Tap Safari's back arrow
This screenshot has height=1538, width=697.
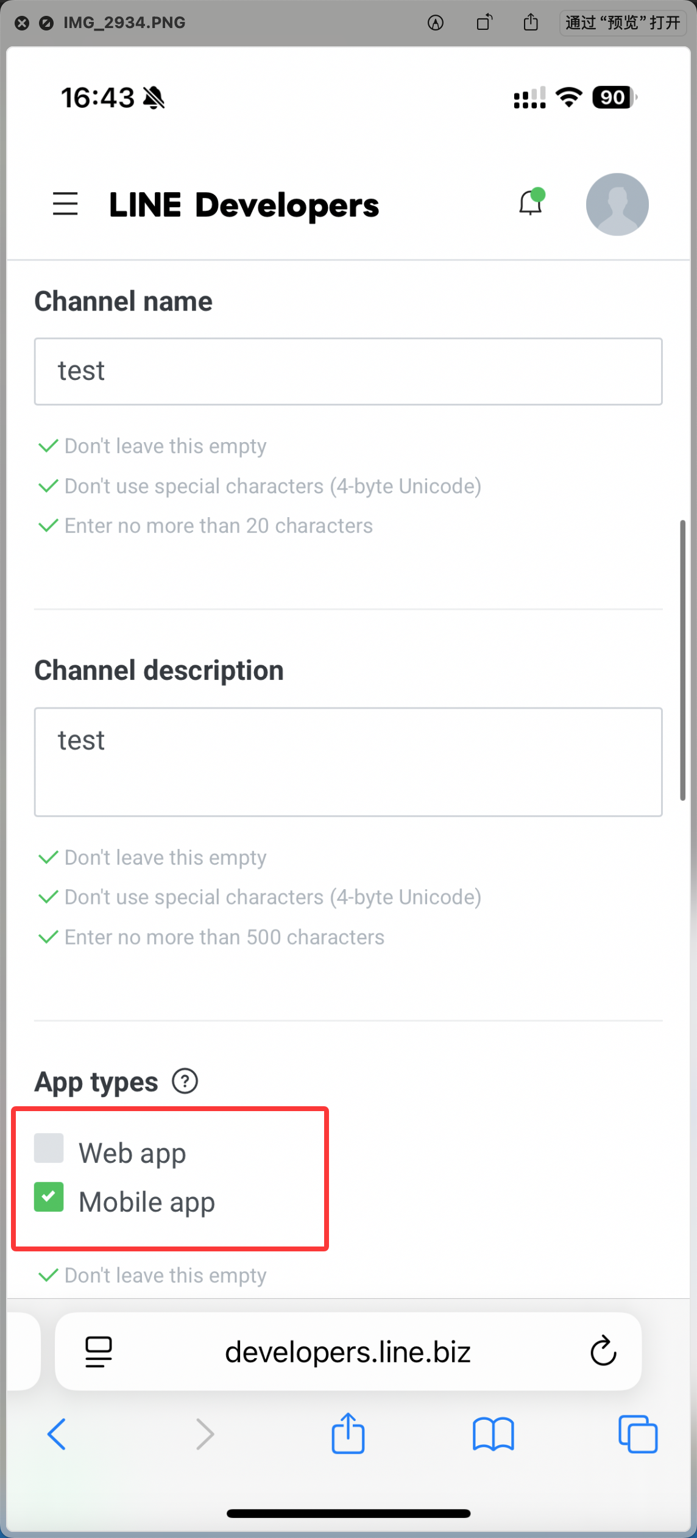click(x=57, y=1434)
